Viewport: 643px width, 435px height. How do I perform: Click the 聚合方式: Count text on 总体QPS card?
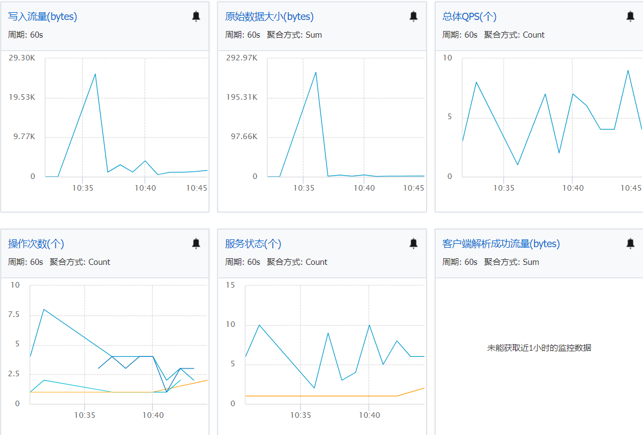(514, 35)
